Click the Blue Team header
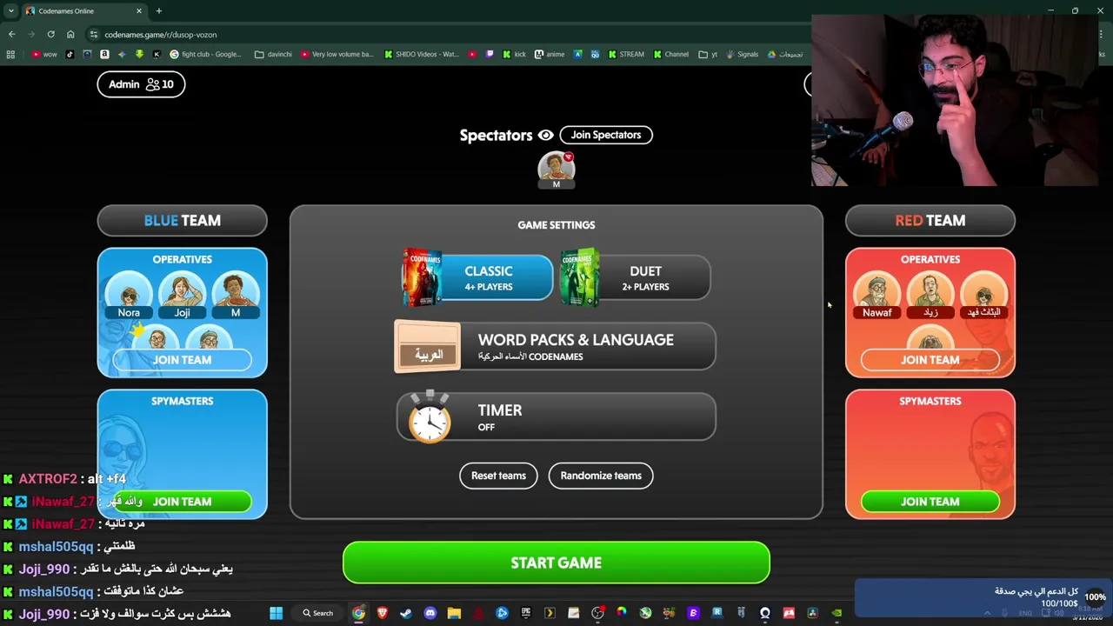This screenshot has height=626, width=1113. click(x=182, y=221)
